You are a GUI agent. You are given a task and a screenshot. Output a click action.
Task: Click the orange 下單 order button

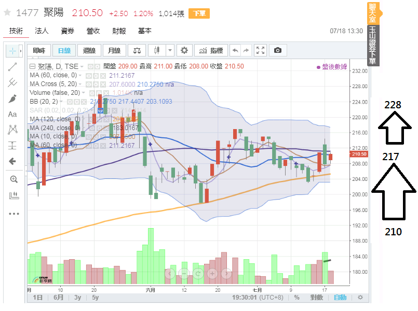[x=199, y=13]
